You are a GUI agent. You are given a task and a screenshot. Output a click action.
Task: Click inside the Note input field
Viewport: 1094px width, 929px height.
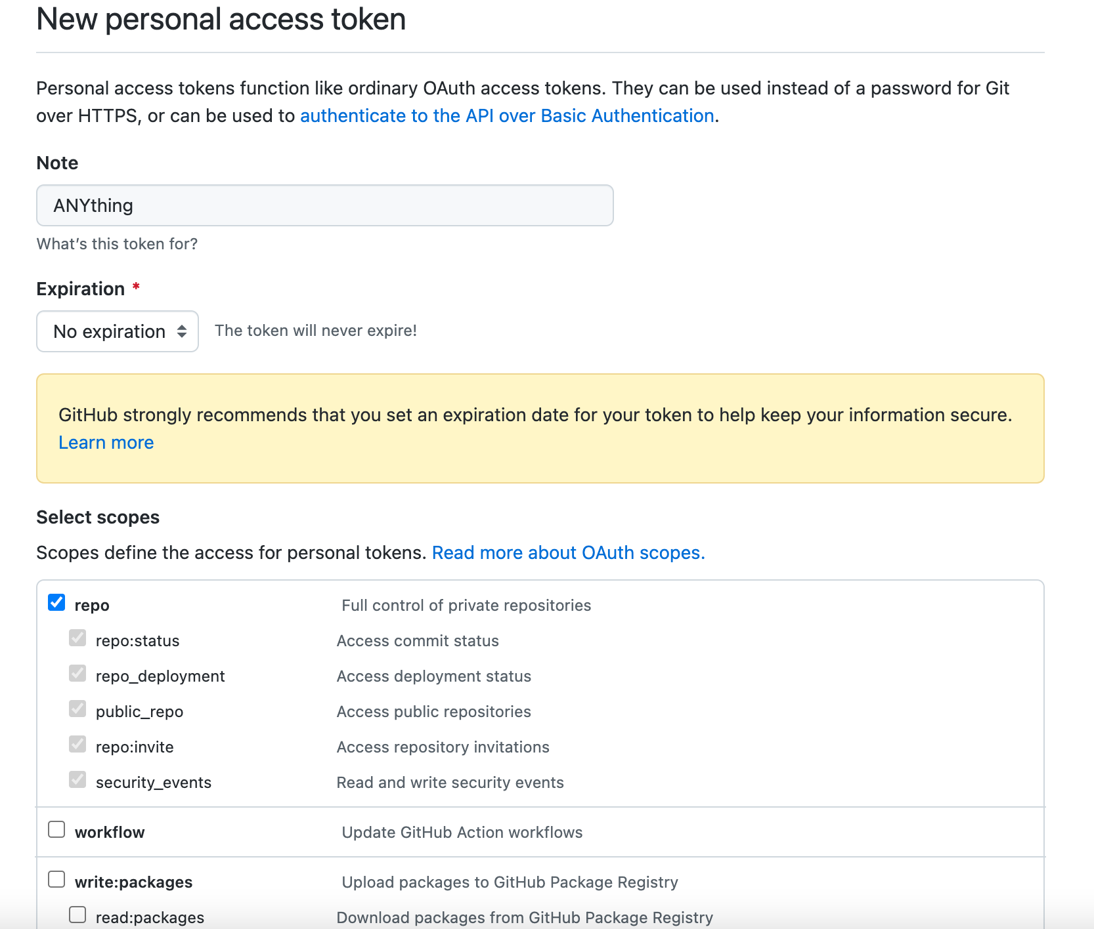click(x=324, y=205)
